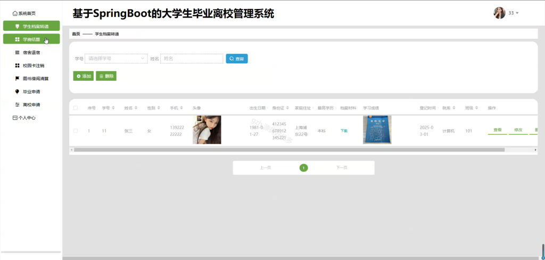Click the 学生档案转递 breadcrumb text
Viewport: 545px width, 260px height.
[107, 34]
